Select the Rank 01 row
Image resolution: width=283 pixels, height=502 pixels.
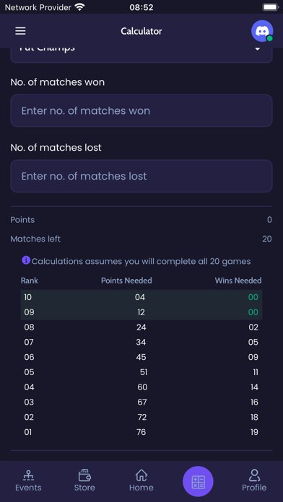pos(141,432)
